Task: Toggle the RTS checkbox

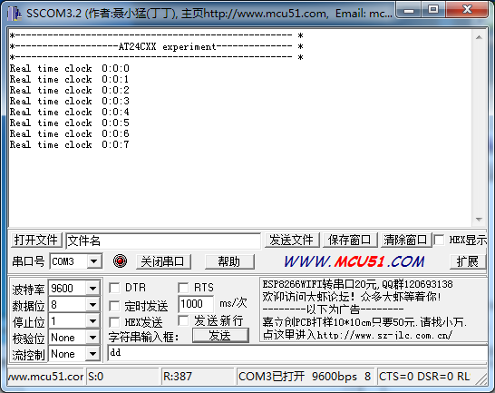Action: [x=183, y=288]
